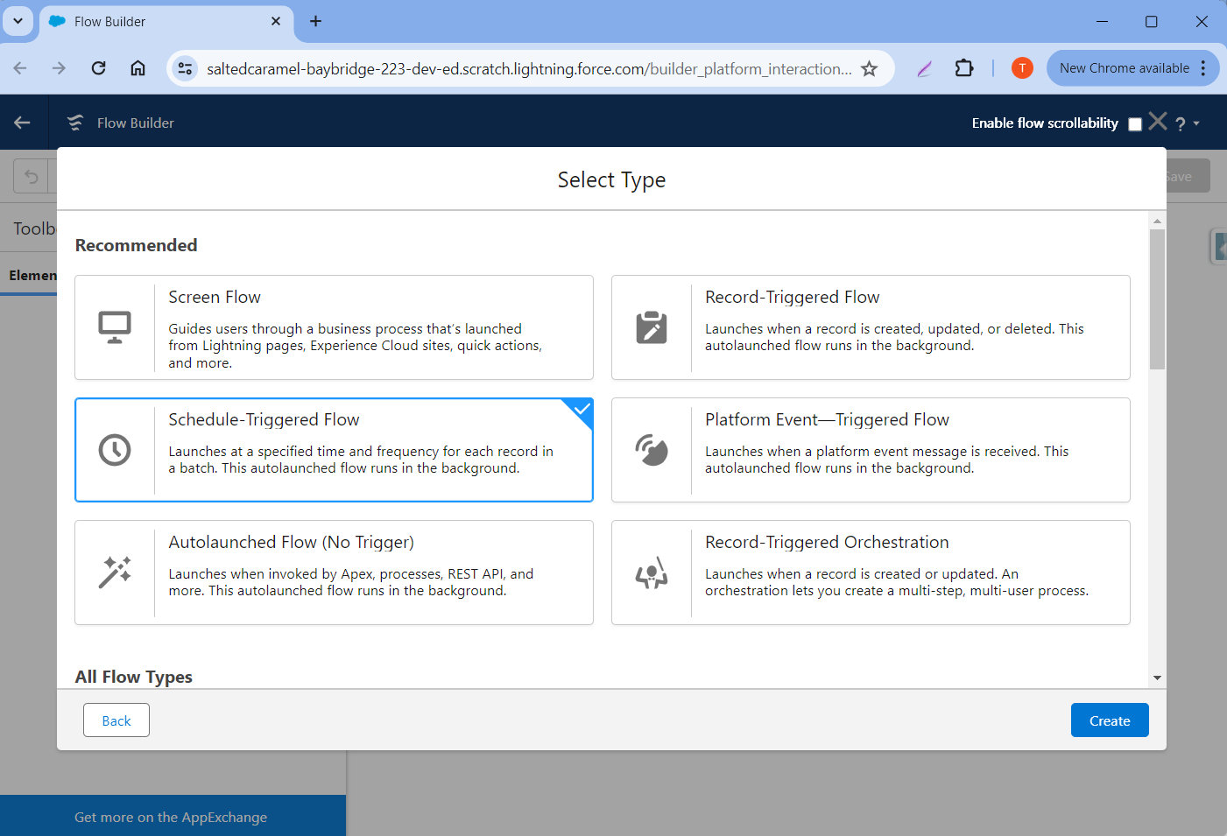
Task: Open the tab search dropdown in Chrome
Action: [18, 21]
